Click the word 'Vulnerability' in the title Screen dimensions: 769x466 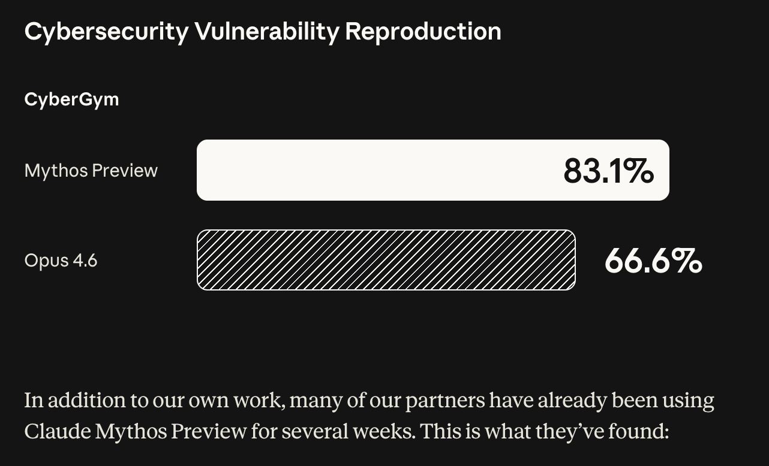(x=266, y=31)
